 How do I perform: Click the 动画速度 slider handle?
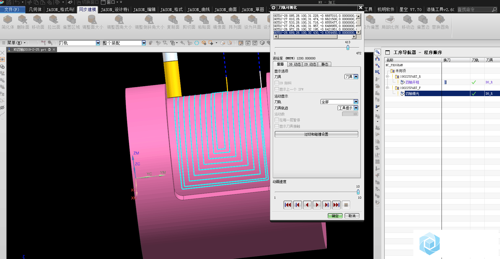(x=358, y=192)
